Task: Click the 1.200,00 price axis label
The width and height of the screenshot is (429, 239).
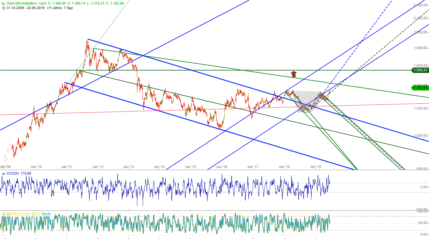Action: (420, 108)
